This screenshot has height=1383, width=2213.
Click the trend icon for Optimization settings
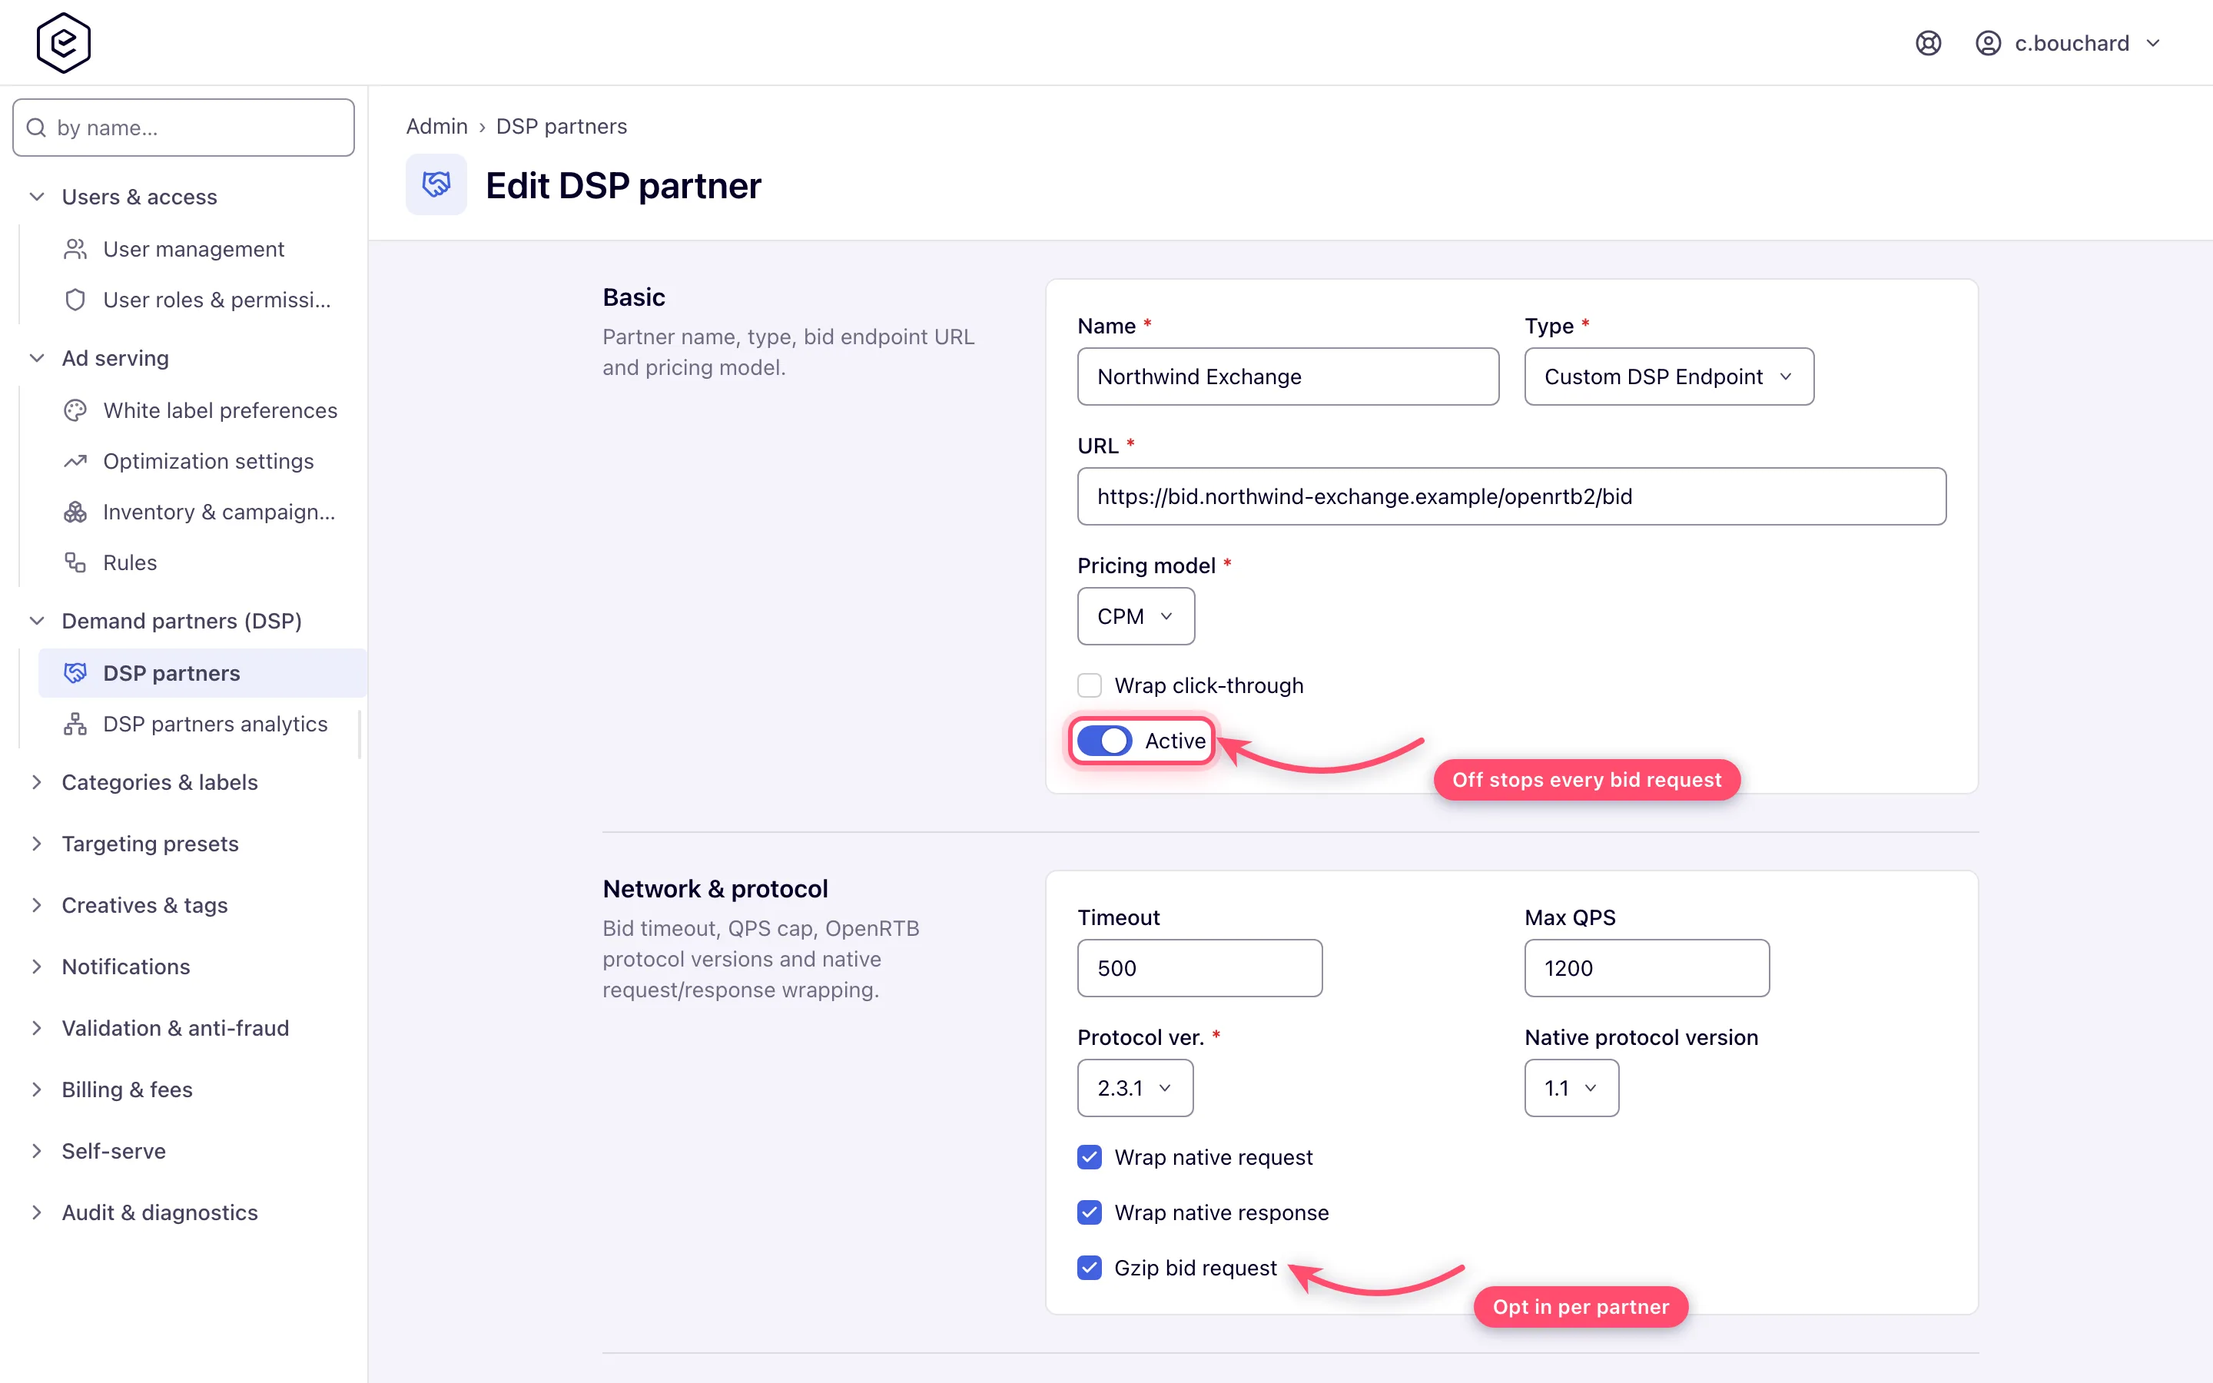pos(75,461)
